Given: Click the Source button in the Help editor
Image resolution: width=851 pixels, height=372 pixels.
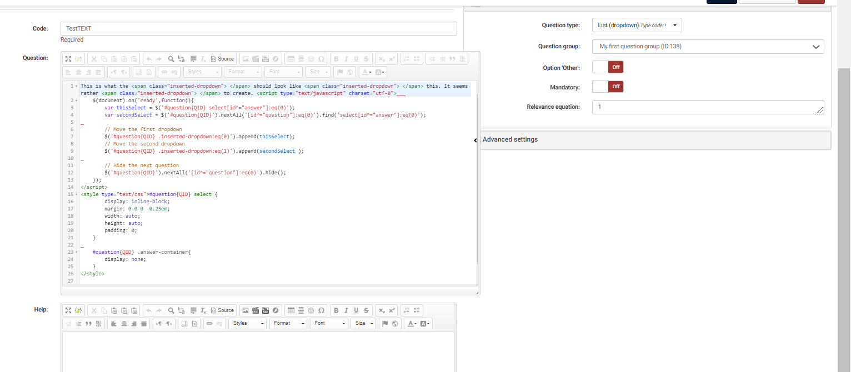Looking at the screenshot, I should [x=222, y=310].
